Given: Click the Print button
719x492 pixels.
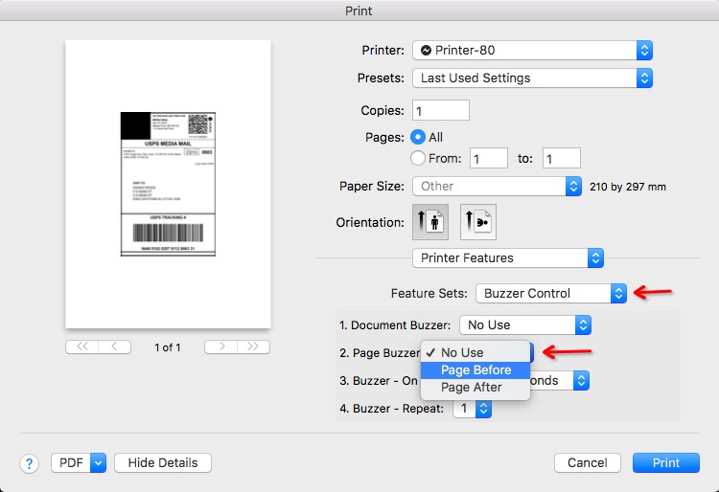Looking at the screenshot, I should click(x=665, y=463).
